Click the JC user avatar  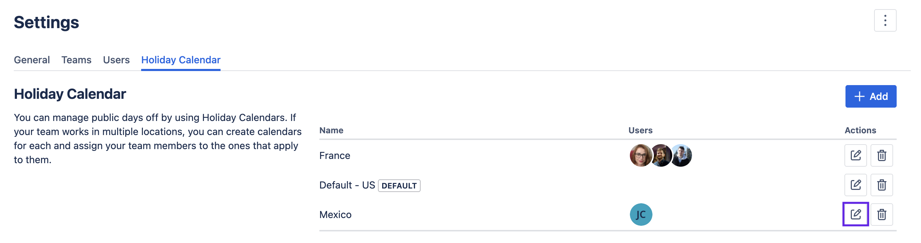(x=641, y=215)
